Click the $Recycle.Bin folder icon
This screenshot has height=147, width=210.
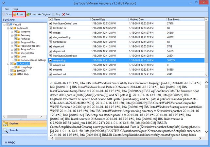(x=18, y=53)
